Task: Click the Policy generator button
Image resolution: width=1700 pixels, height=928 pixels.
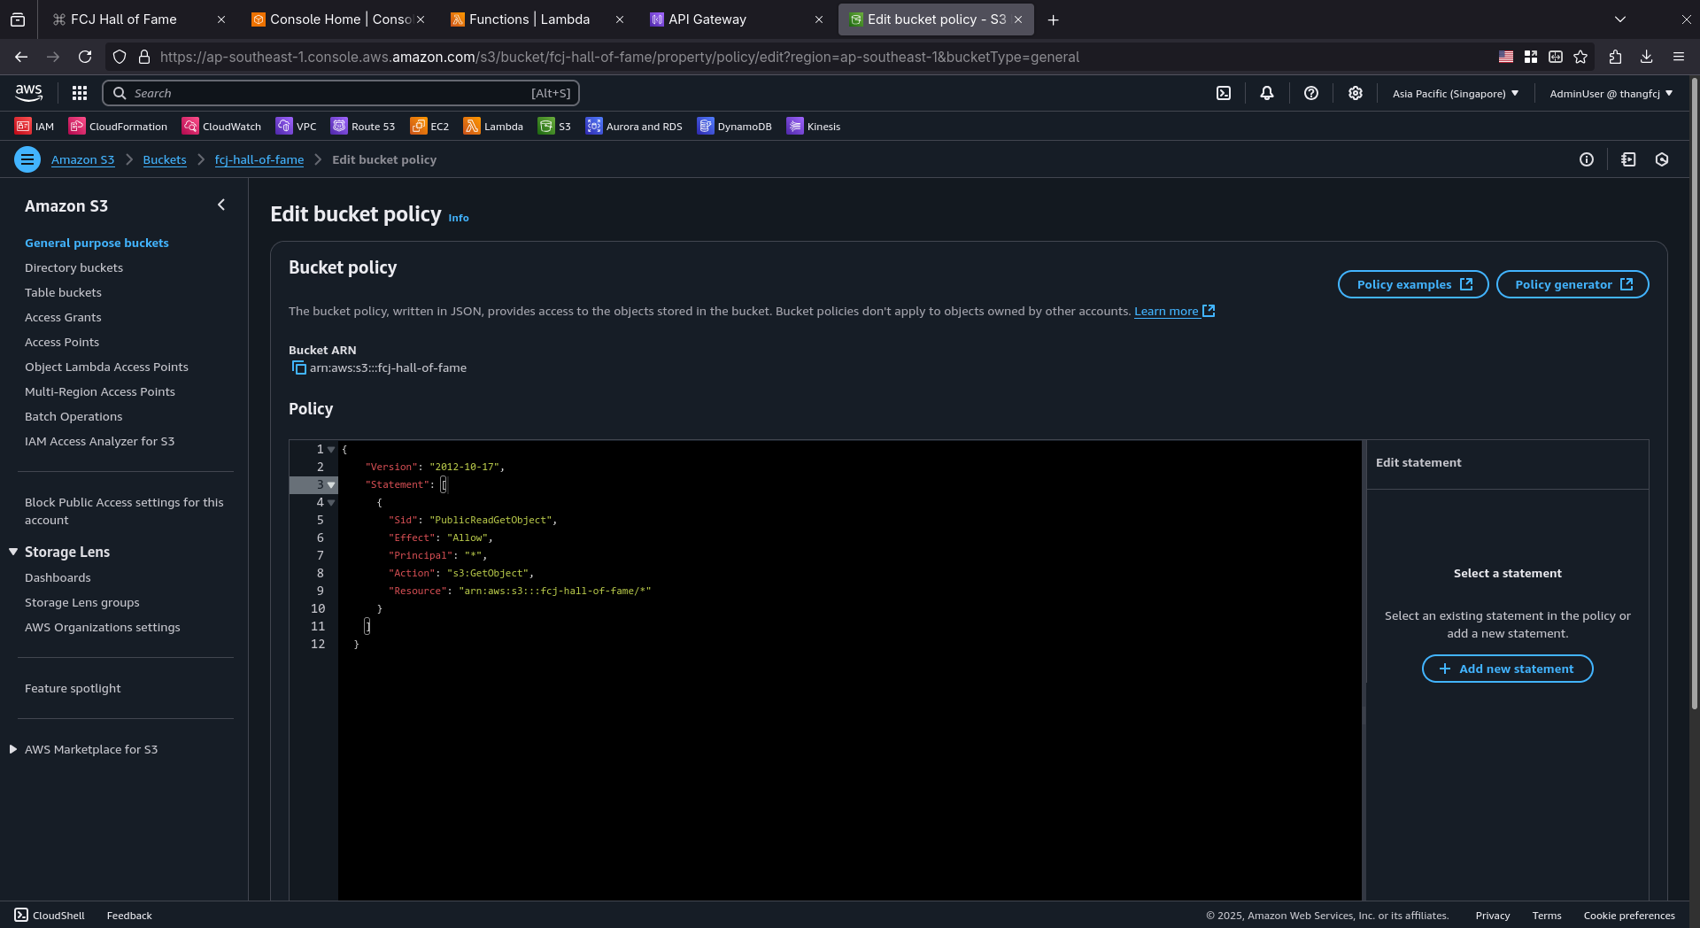Action: click(x=1572, y=284)
